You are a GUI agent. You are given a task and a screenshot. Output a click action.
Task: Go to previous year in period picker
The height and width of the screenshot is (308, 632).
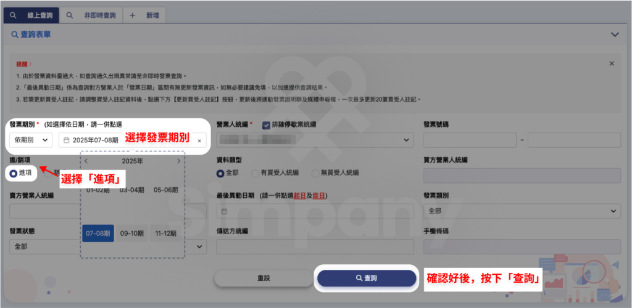[86, 161]
